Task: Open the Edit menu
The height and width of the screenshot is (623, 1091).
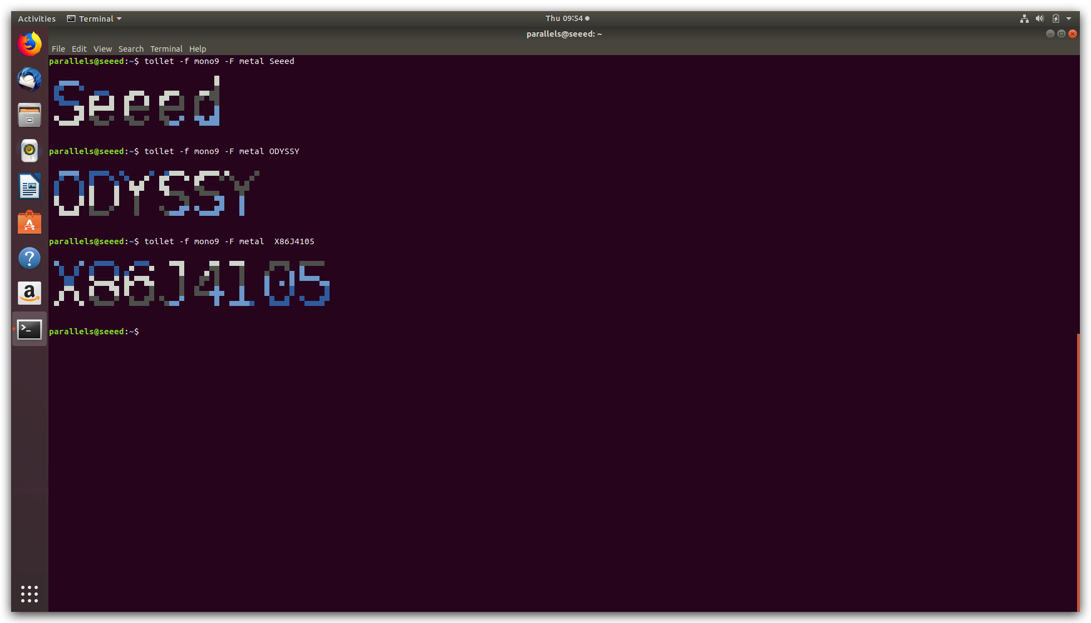Action: coord(79,49)
